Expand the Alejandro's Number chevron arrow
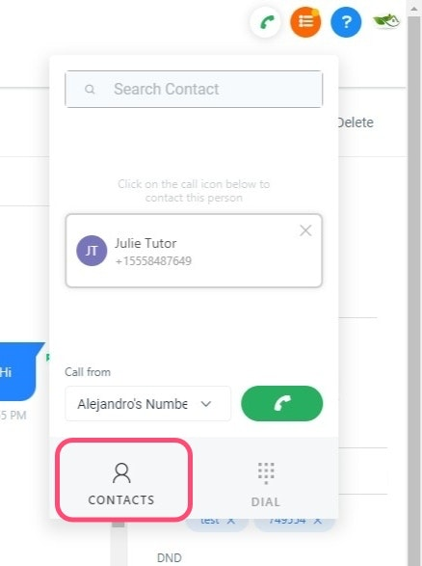Viewport: 422px width, 566px height. click(x=206, y=404)
